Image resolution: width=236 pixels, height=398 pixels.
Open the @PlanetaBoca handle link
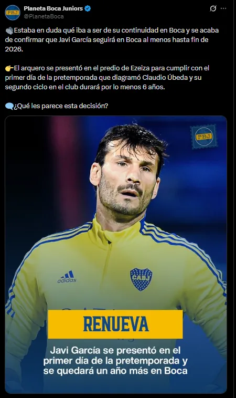44,16
